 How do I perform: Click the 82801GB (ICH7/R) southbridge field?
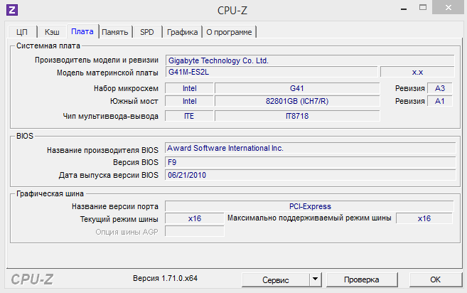[x=296, y=101]
